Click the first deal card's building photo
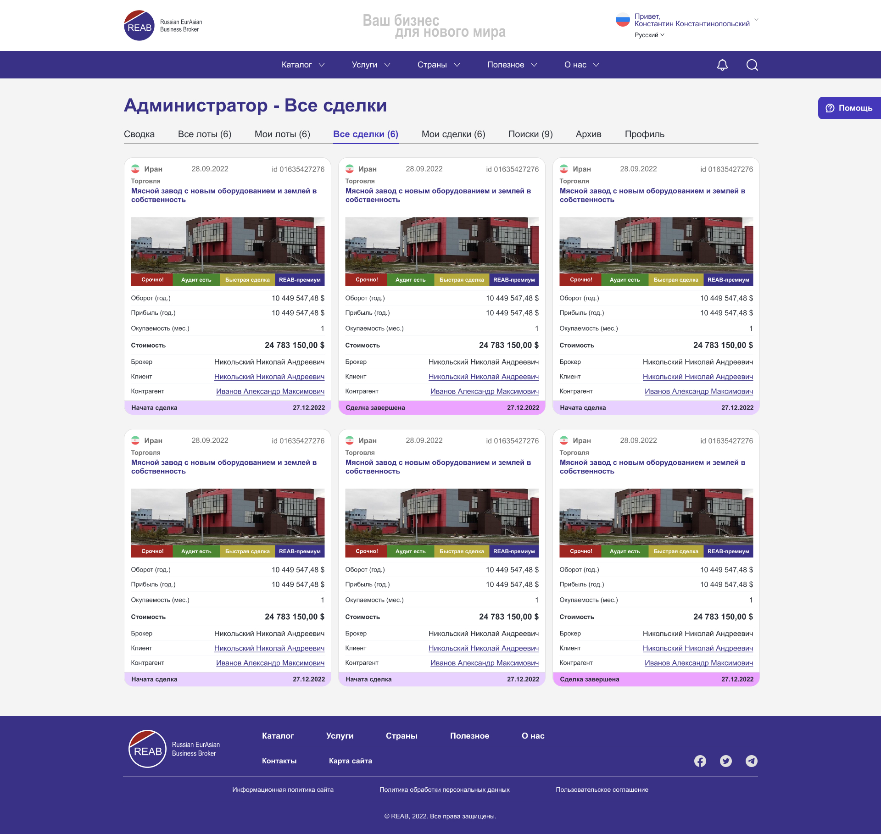 (228, 245)
